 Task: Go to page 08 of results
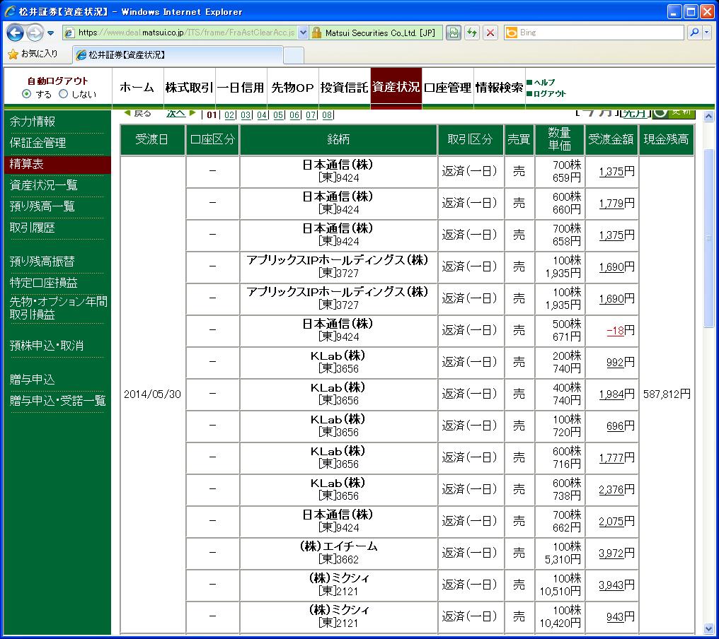pos(327,115)
